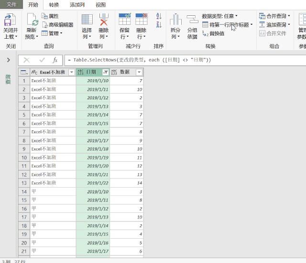This screenshot has height=263, width=306.
Task: Expand the Queries pane chevron
Action: (9, 60)
